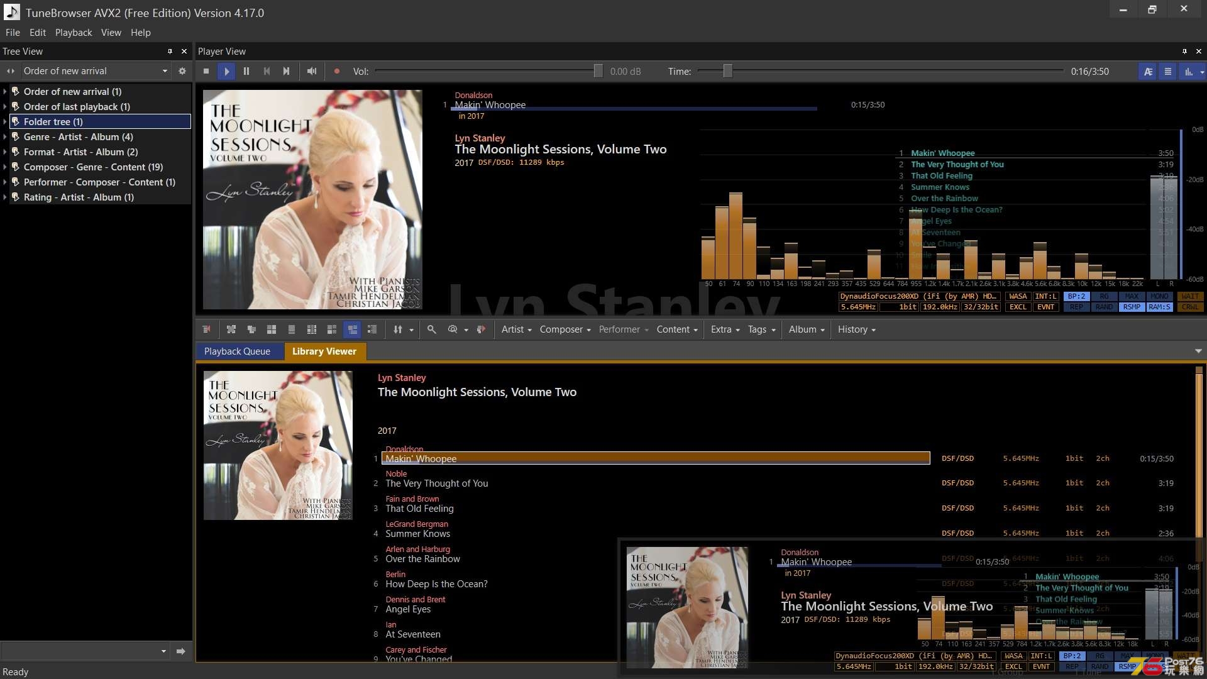Viewport: 1207px width, 679px height.
Task: Select track The Very Thought of You
Action: (x=437, y=483)
